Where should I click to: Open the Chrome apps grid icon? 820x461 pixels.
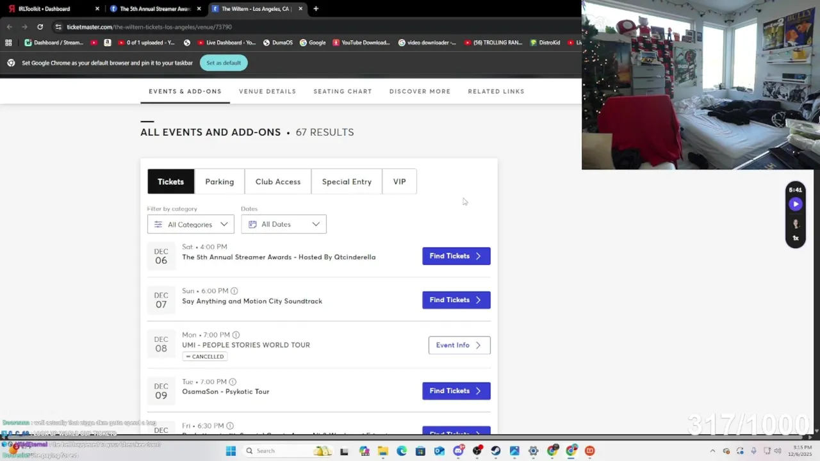[8, 43]
